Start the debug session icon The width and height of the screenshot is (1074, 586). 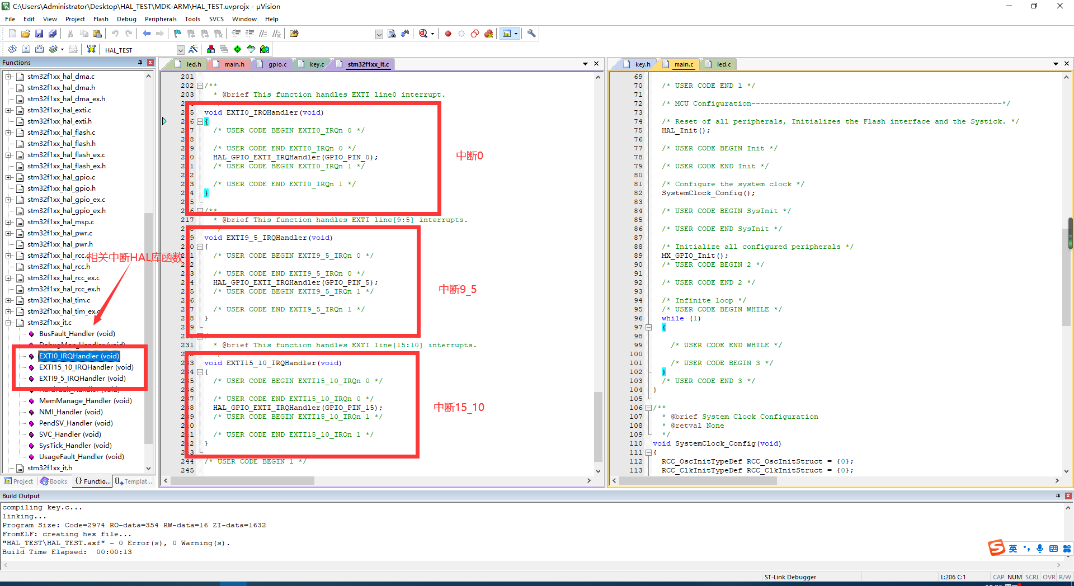(423, 34)
